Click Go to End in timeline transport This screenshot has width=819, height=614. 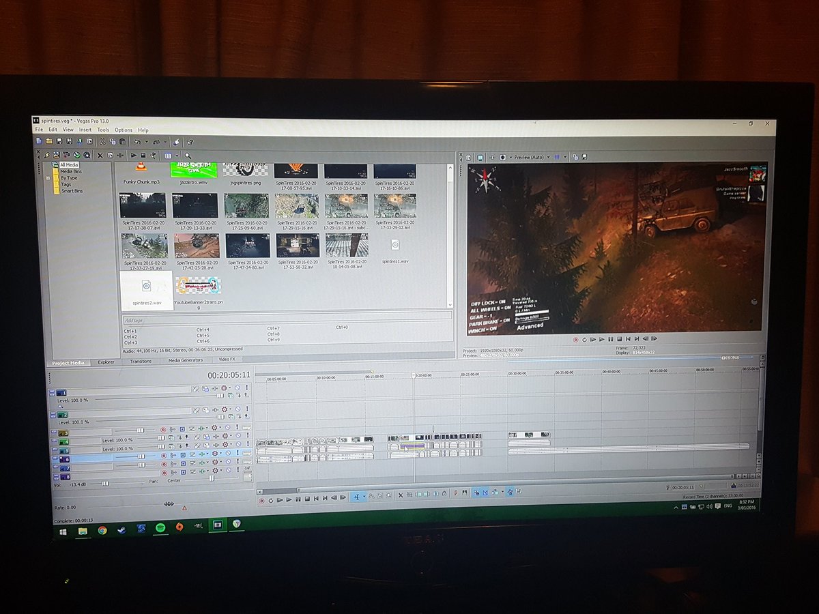[325, 499]
